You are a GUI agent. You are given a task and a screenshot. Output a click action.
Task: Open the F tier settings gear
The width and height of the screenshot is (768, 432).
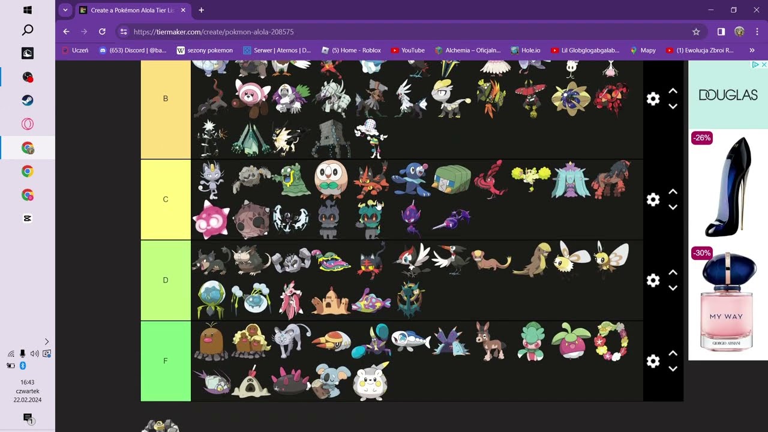tap(653, 361)
